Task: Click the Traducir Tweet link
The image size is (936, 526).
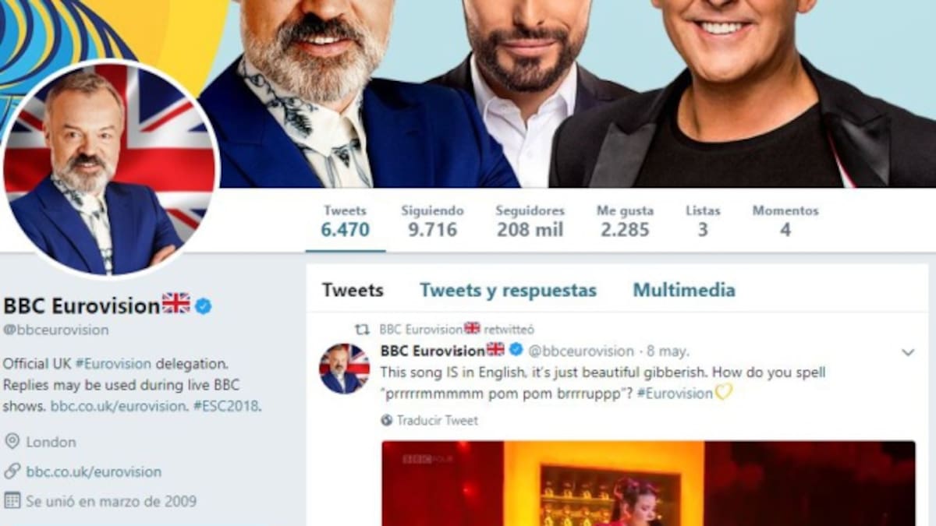Action: 437,421
